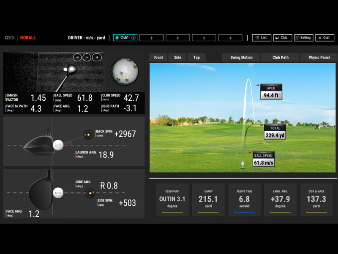Open the Club selection menu

point(282,38)
